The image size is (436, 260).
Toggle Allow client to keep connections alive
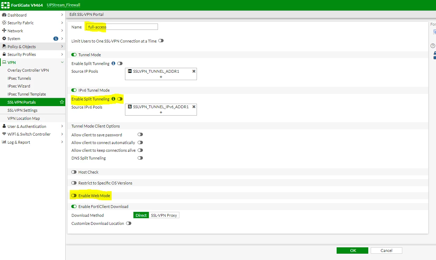tap(140, 150)
